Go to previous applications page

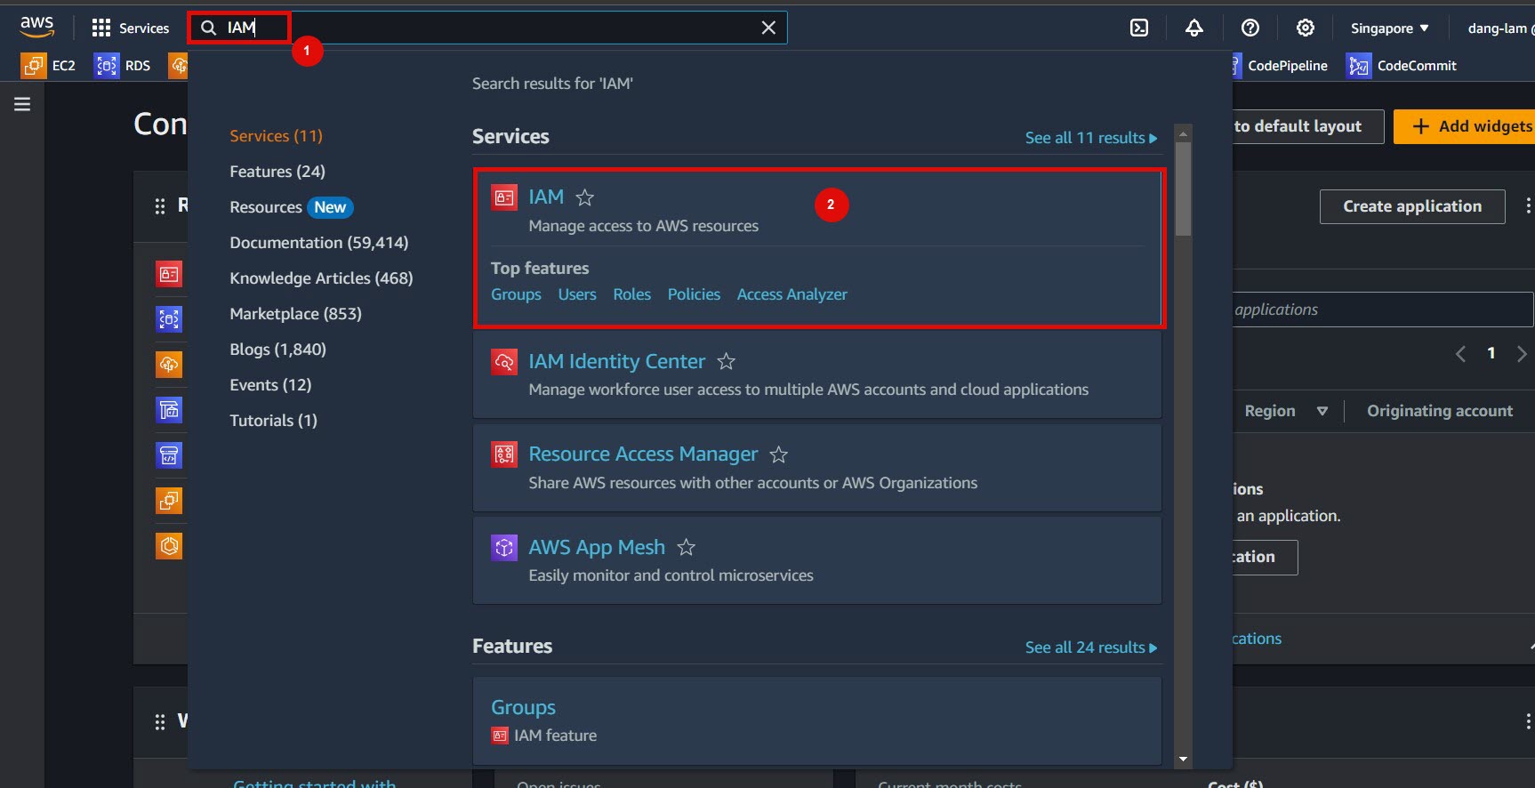pos(1460,354)
